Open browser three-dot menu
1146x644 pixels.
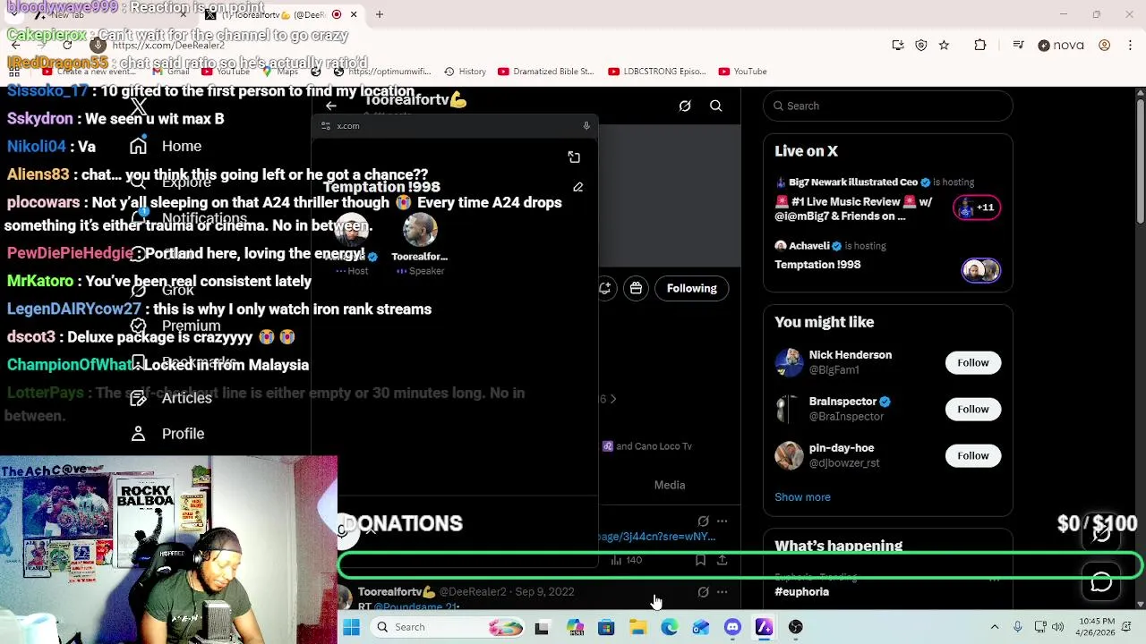point(1130,46)
